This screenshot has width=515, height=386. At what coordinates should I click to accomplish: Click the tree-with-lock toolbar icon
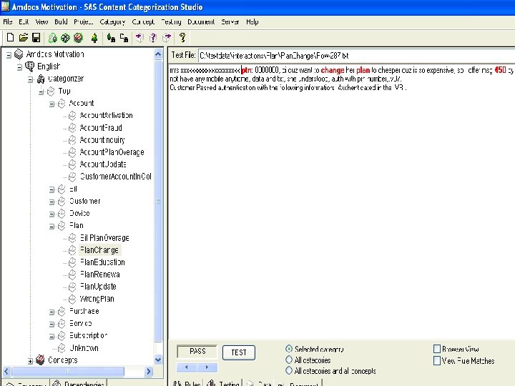(111, 38)
